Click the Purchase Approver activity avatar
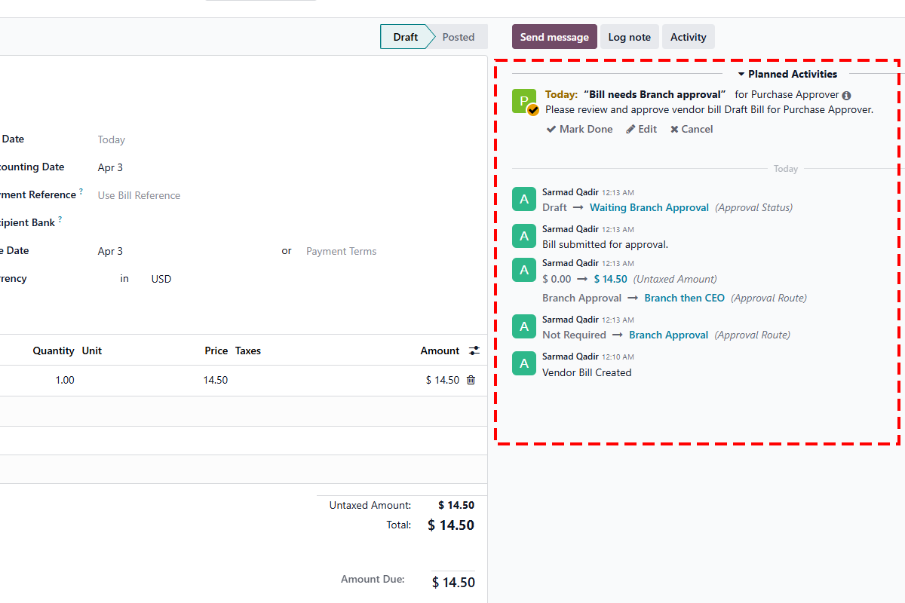 [523, 101]
